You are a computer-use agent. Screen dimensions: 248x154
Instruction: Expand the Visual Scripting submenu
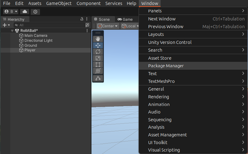(193, 150)
